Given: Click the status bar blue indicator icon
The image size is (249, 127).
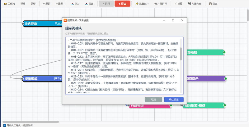Looking at the screenshot, I should coord(5,125).
